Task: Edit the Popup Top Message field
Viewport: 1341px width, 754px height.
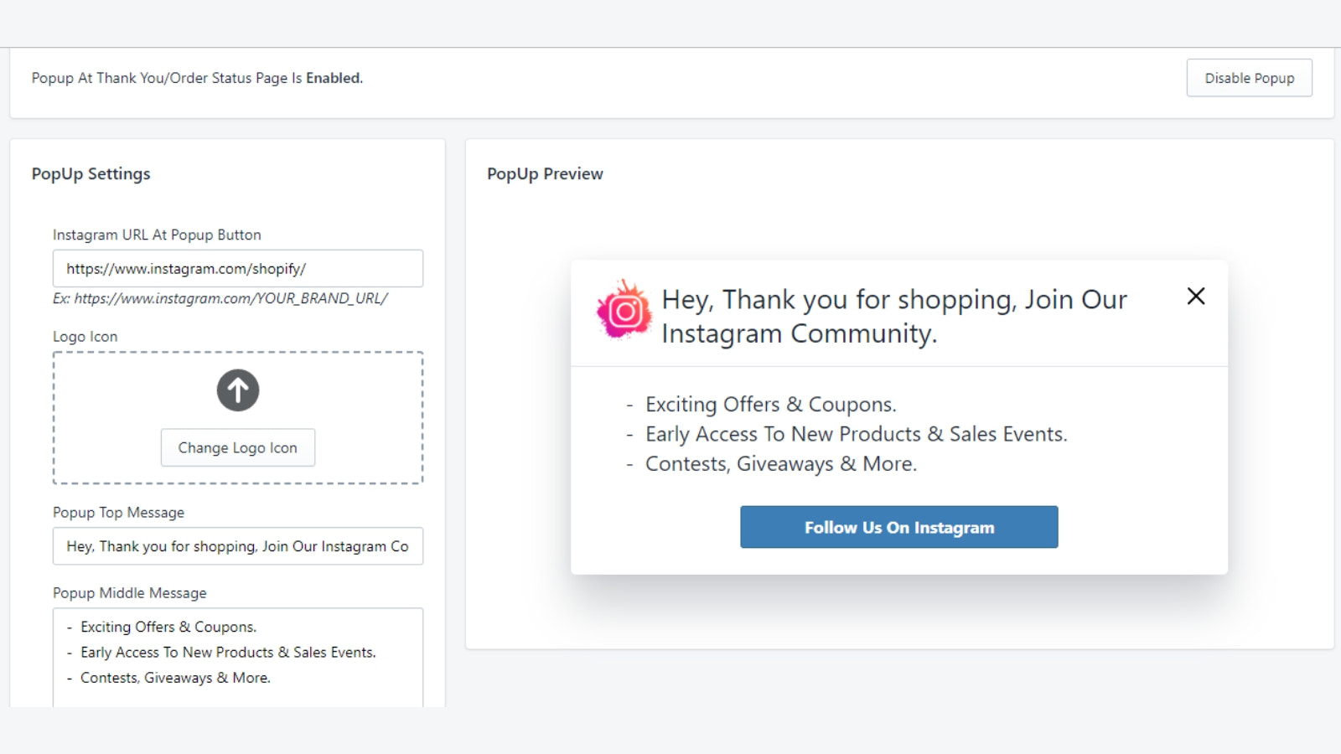Action: (238, 546)
